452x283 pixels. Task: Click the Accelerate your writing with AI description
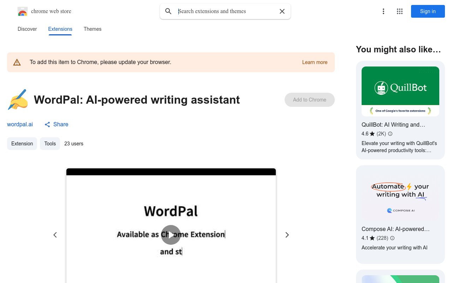tap(394, 248)
